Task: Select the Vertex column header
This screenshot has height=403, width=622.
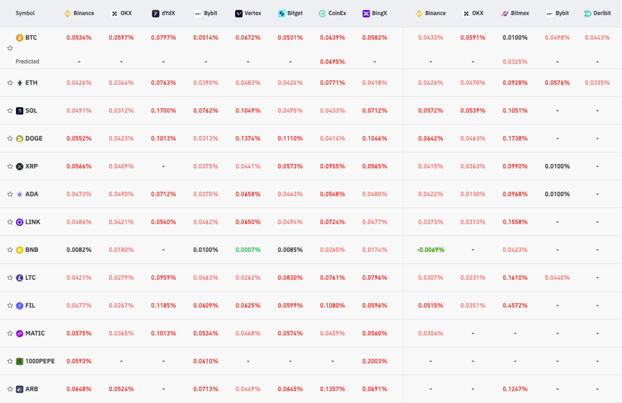Action: [248, 13]
